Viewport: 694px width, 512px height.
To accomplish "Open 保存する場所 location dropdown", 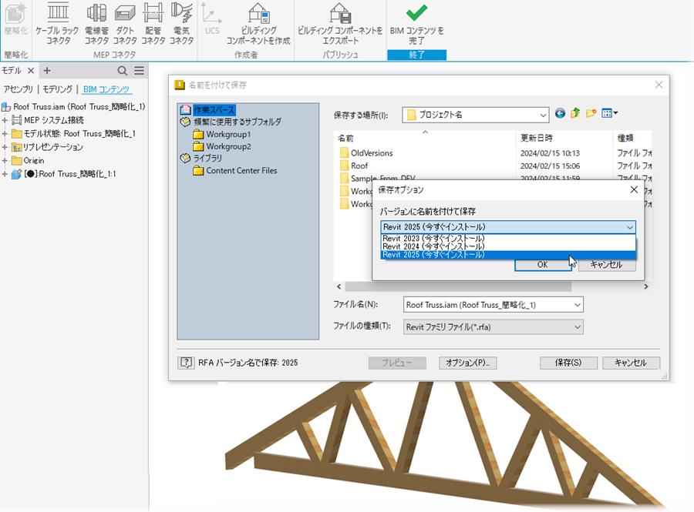I will coord(543,115).
